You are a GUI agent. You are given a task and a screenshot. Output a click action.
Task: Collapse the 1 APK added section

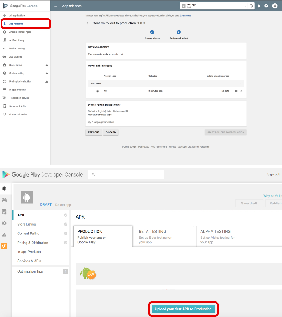tap(241, 84)
